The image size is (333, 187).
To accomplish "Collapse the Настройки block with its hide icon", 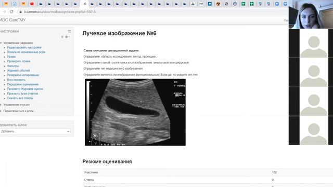I will coord(69,31).
